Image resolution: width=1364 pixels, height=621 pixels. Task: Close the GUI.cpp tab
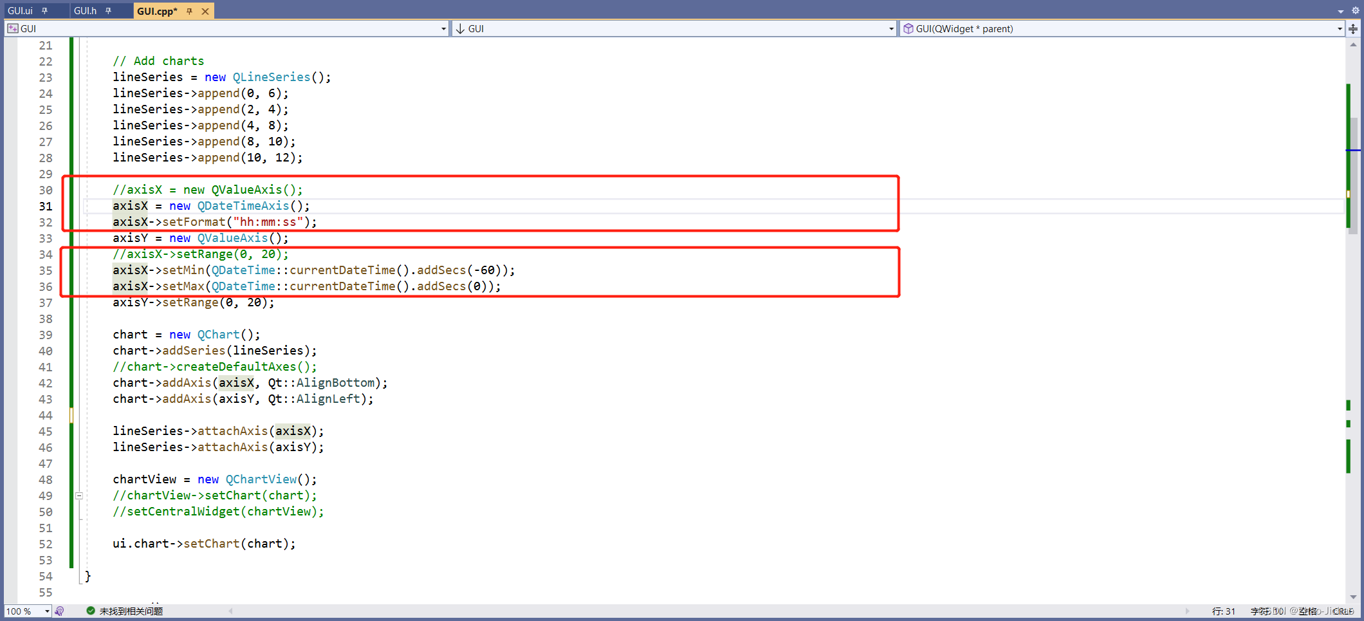coord(205,11)
